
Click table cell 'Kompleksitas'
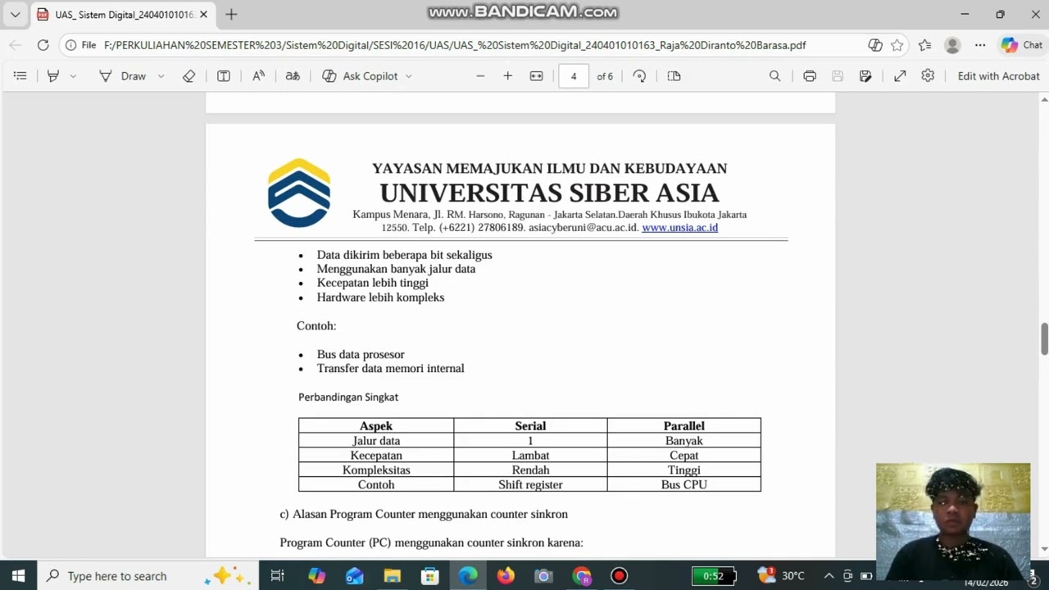click(376, 470)
